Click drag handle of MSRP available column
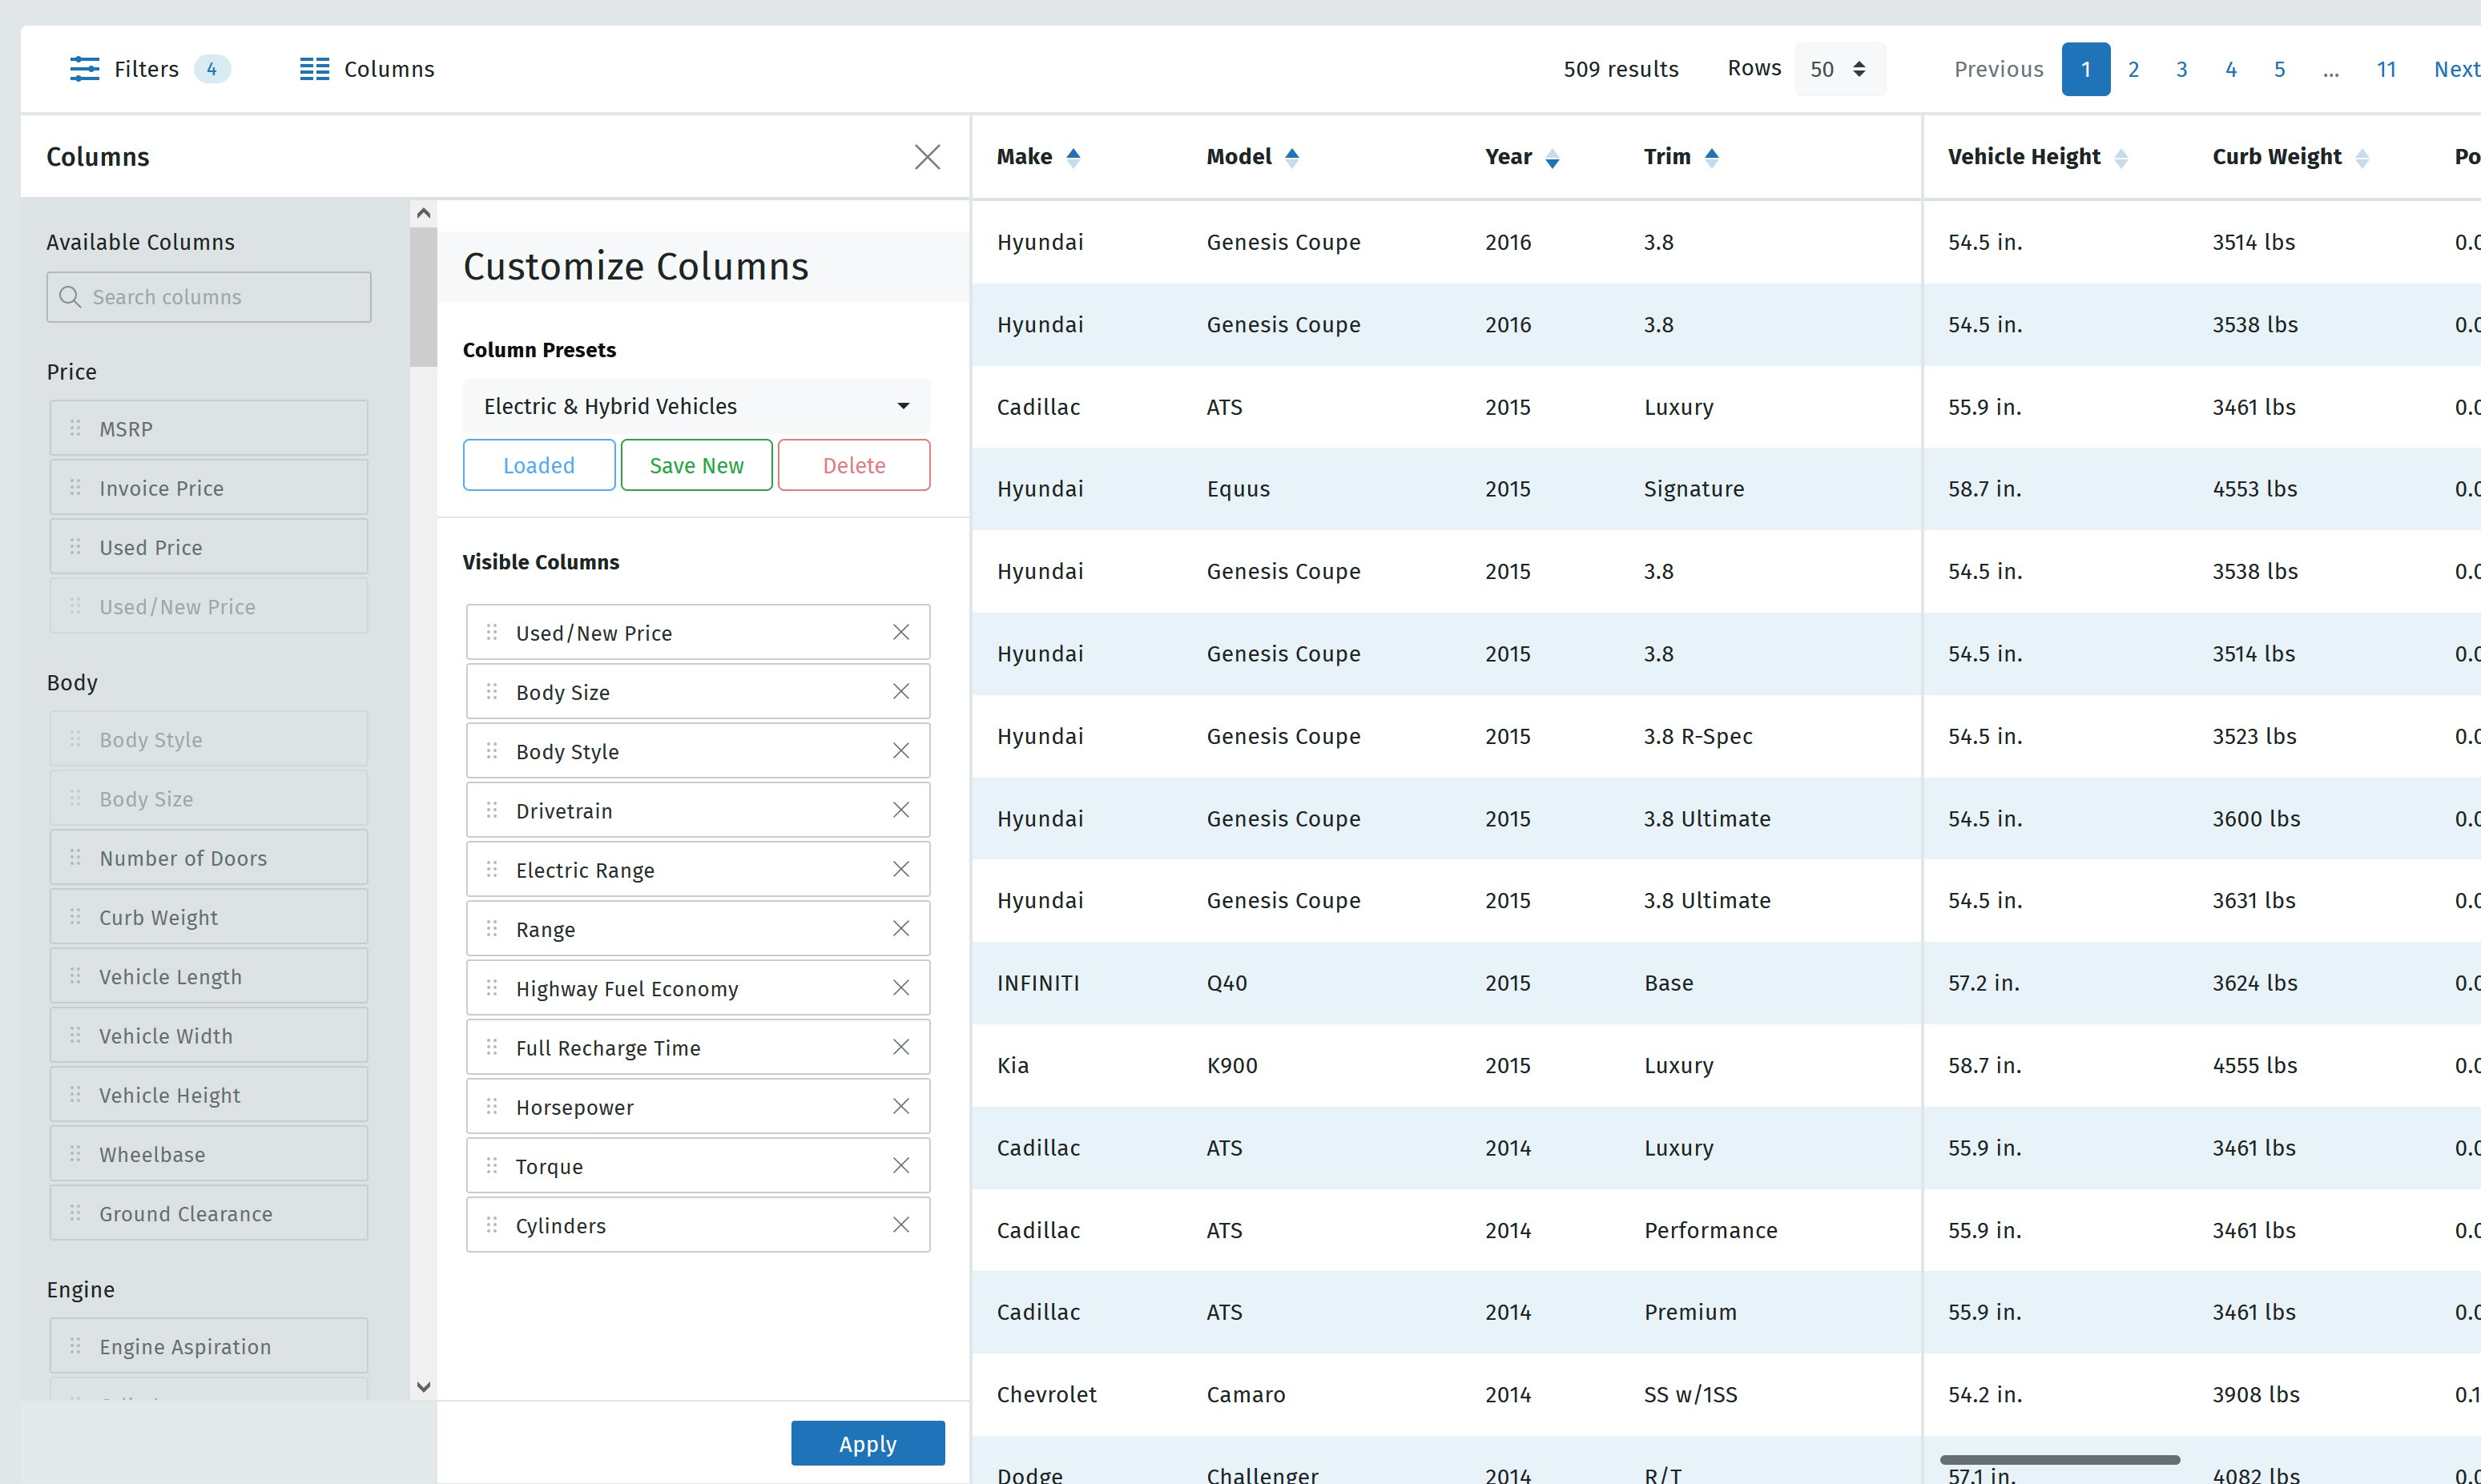This screenshot has width=2481, height=1484. pyautogui.click(x=75, y=428)
